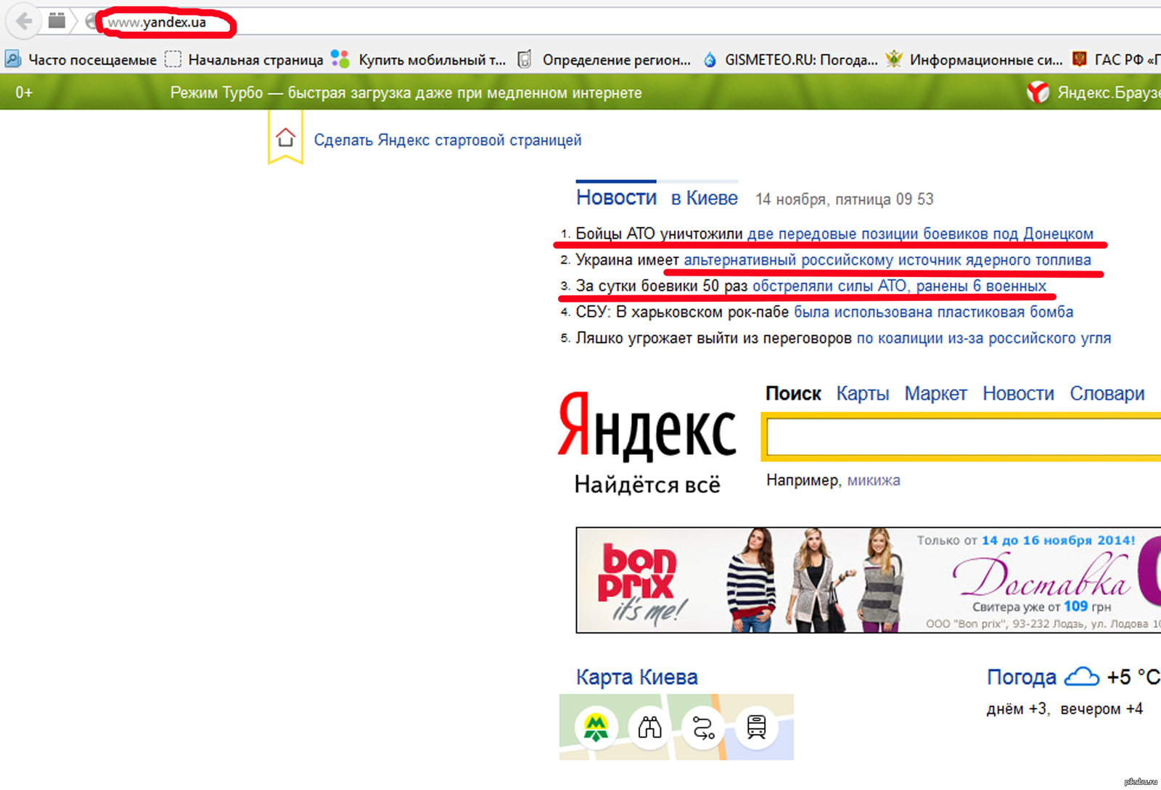Image resolution: width=1161 pixels, height=790 pixels.
Task: Click the address bar showing www.yandex.ua
Action: (624, 22)
